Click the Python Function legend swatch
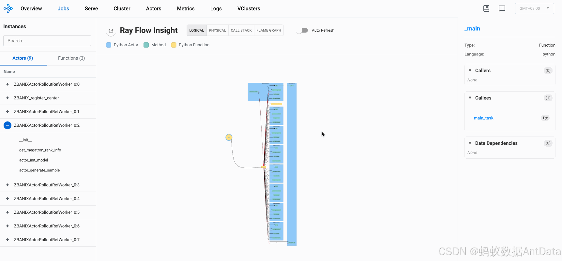 point(174,45)
